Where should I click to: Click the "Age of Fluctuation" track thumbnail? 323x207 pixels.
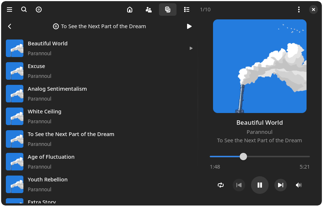pos(15,162)
